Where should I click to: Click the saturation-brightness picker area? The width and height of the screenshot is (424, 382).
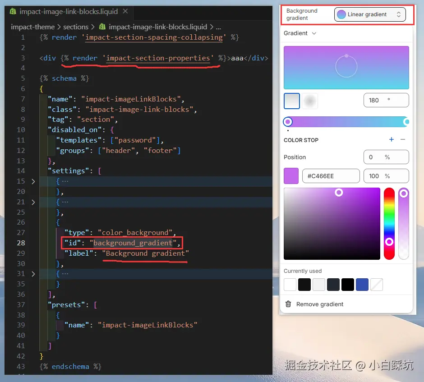click(332, 224)
